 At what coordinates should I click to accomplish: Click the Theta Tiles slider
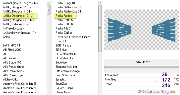tap(142, 75)
